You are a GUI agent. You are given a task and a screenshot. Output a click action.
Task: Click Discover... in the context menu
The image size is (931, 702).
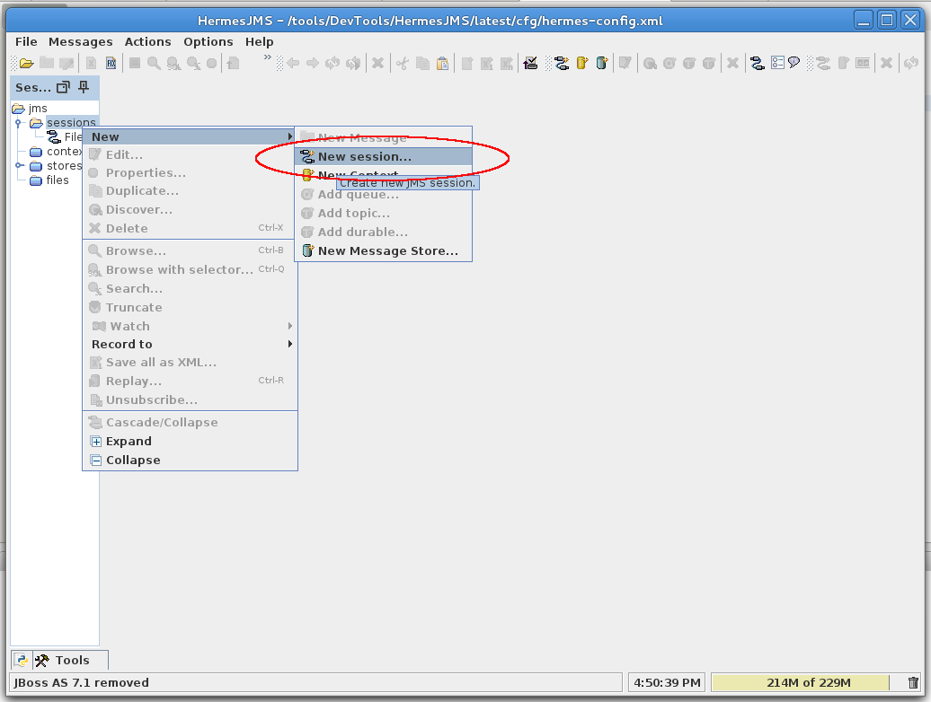[x=190, y=209]
